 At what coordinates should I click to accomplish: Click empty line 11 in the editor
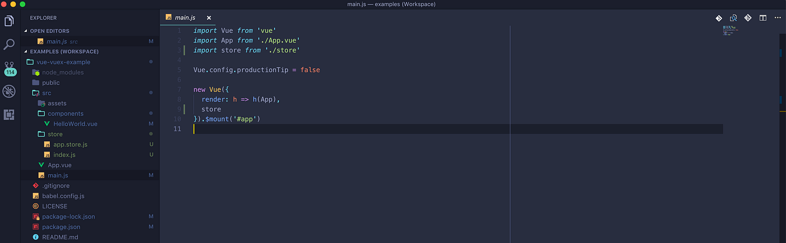click(x=458, y=129)
